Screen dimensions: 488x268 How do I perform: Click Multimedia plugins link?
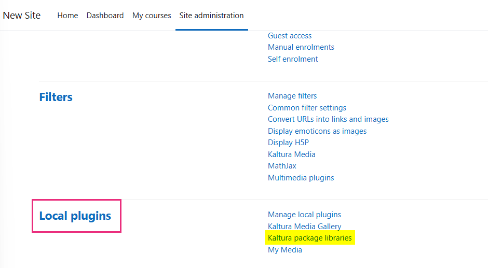[x=301, y=178]
